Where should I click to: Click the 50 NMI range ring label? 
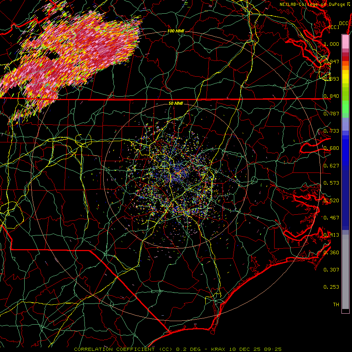176,103
